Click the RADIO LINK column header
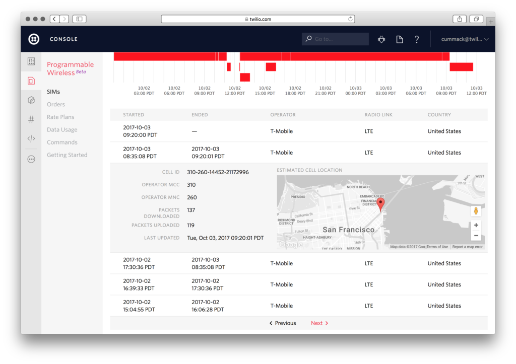 click(378, 115)
